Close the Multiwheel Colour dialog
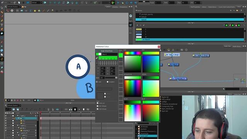247x139 pixels. point(159,47)
